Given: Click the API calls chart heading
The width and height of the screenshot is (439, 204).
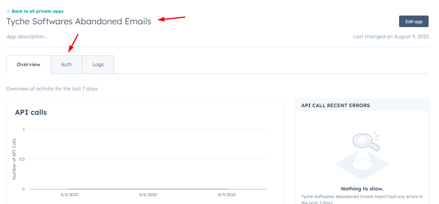Looking at the screenshot, I should coord(31,112).
